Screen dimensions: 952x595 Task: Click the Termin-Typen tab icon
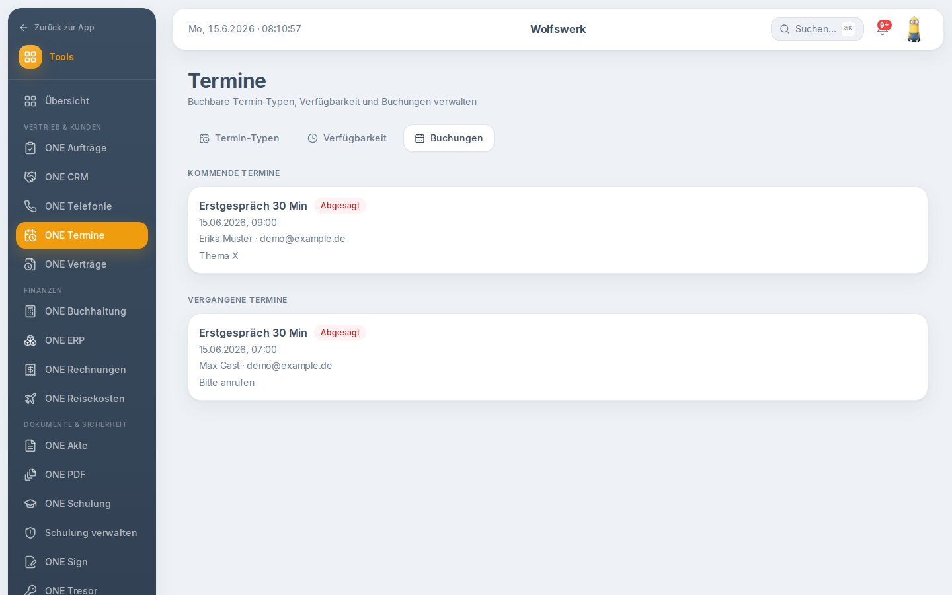click(x=204, y=138)
